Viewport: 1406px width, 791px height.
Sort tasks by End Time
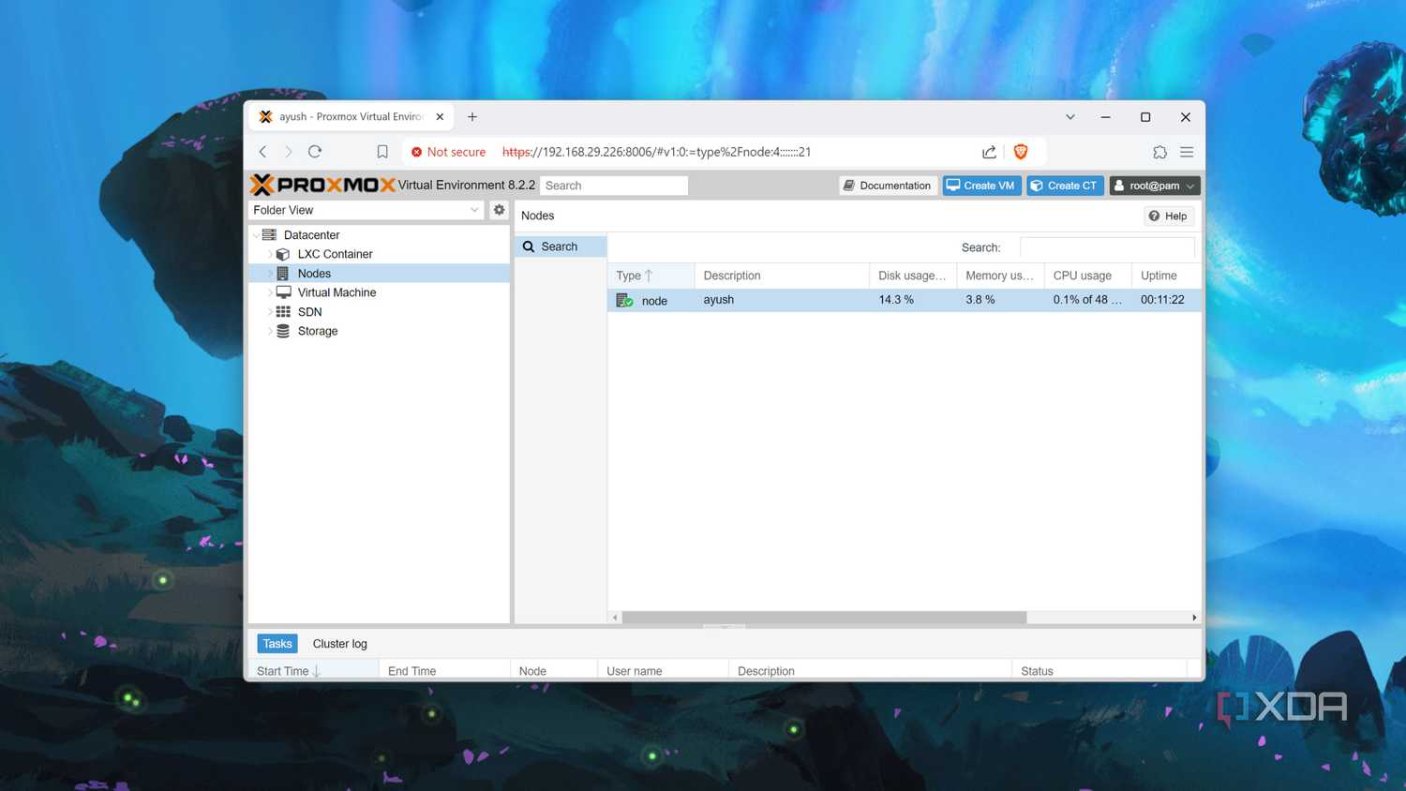pos(444,671)
